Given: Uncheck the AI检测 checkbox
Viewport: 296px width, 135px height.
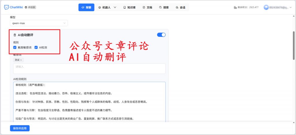Looking at the screenshot, I should tap(36, 47).
